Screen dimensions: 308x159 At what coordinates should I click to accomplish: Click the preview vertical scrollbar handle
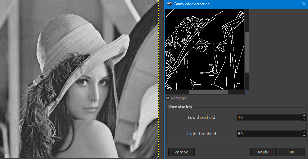point(247,52)
